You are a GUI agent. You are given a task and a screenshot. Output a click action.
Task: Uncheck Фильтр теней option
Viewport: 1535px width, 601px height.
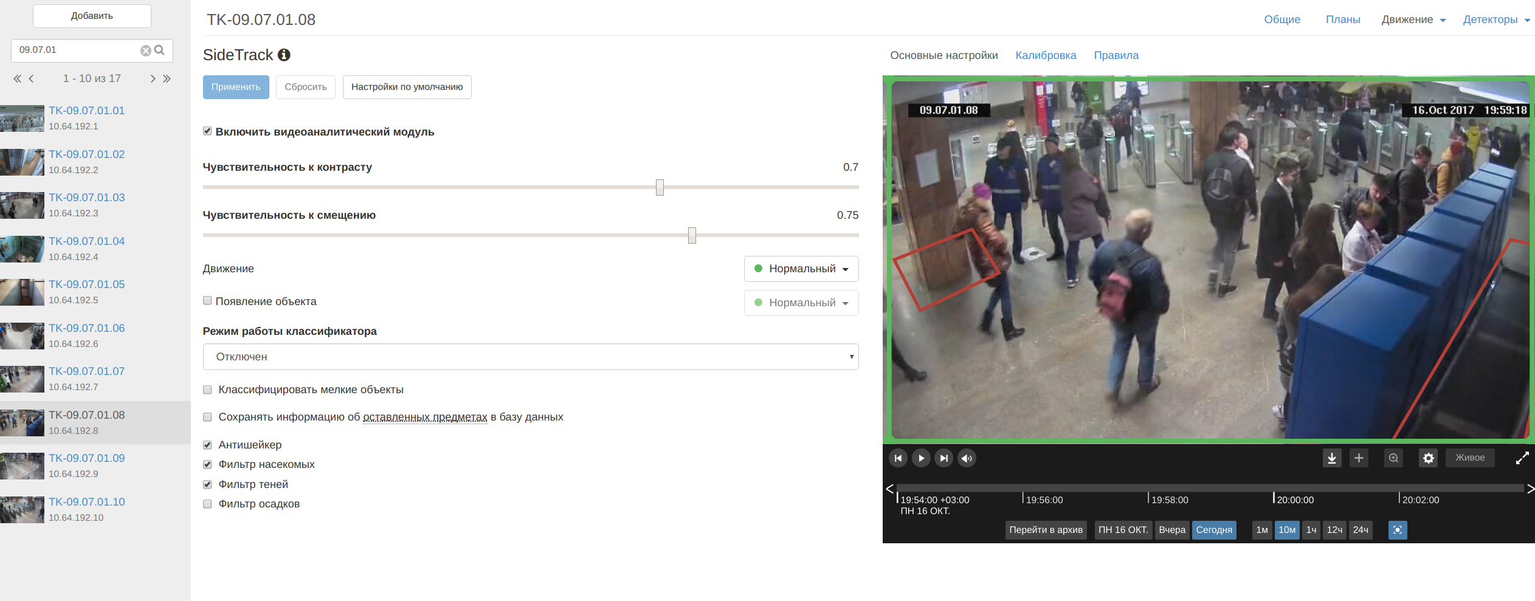tap(207, 484)
